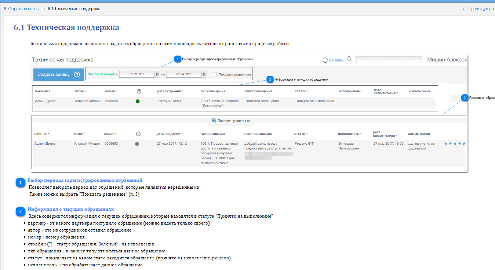495x270 pixels.
Task: Click the 'Выбор периода:' green label
Action: click(x=101, y=74)
